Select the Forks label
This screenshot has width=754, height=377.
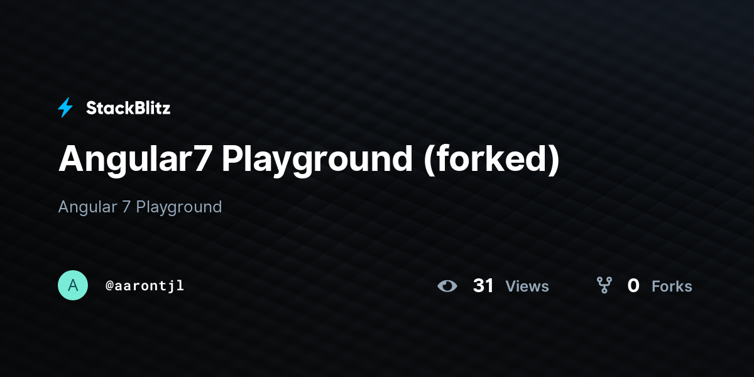[672, 287]
